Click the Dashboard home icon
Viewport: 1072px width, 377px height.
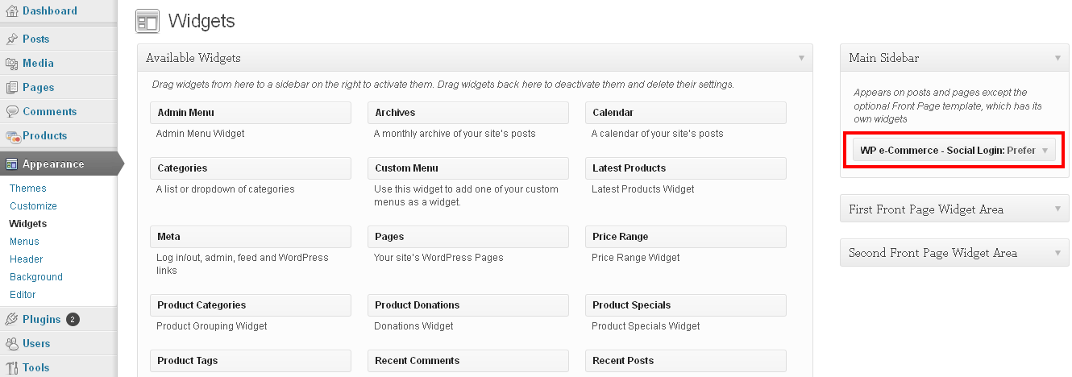click(x=12, y=11)
